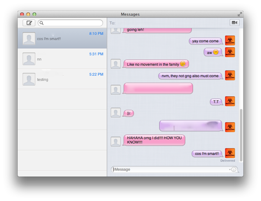Click the sent "cos I'm smart!!" bubble
This screenshot has height=201, width=261.
point(207,154)
